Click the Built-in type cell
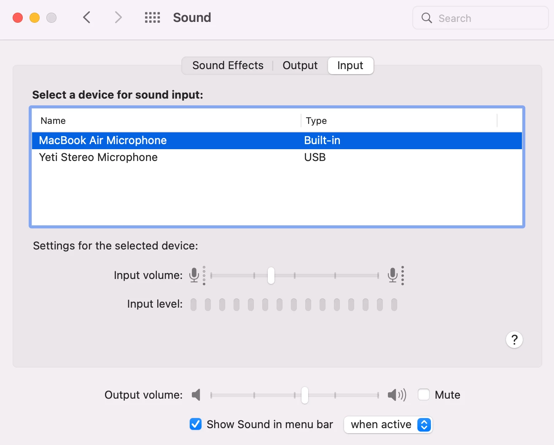The width and height of the screenshot is (554, 445). click(x=322, y=140)
